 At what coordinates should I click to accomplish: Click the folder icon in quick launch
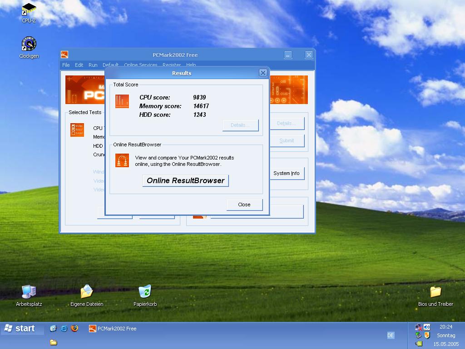[x=54, y=343]
